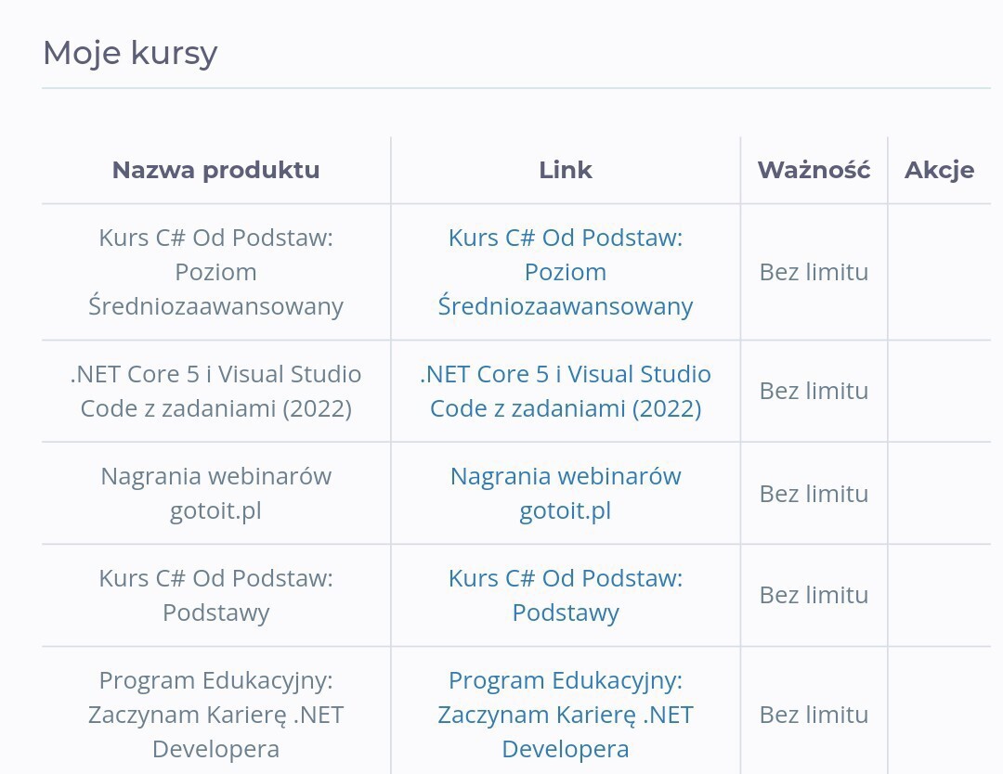Open the .NET Core 5 course link

565,391
